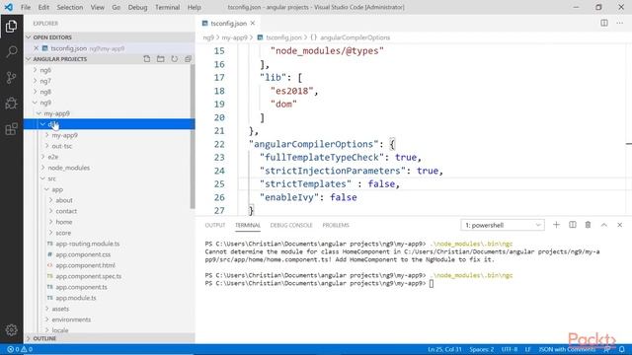Image resolution: width=632 pixels, height=355 pixels.
Task: Open editor More Actions ellipsis
Action: tap(619, 23)
